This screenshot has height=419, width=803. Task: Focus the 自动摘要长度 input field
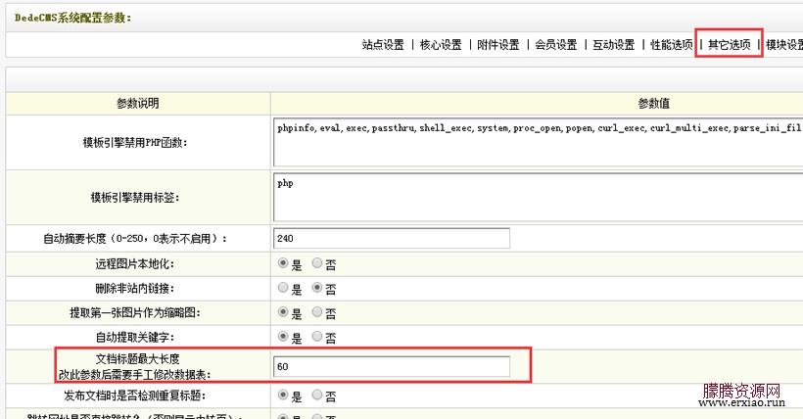(x=392, y=238)
